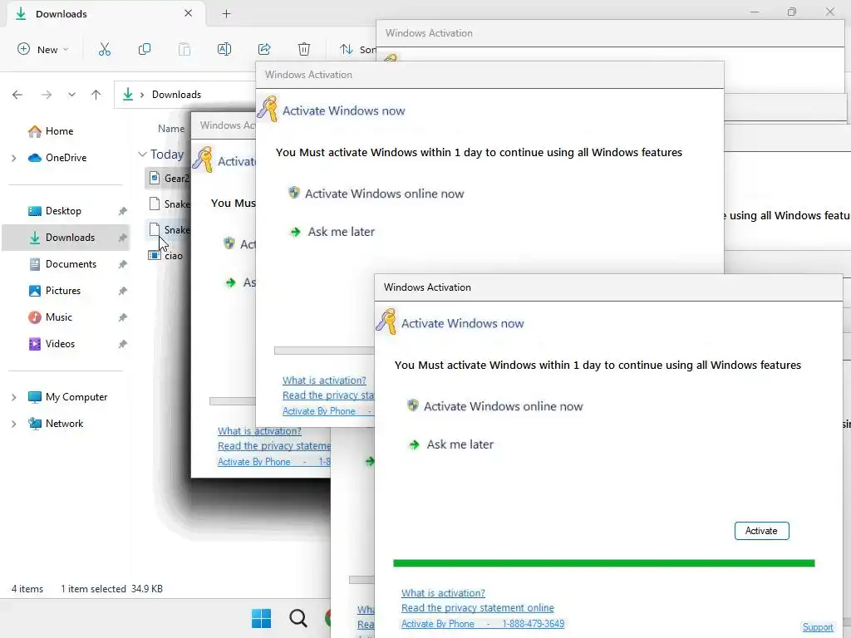Select My Computer in navigation pane

pos(76,396)
